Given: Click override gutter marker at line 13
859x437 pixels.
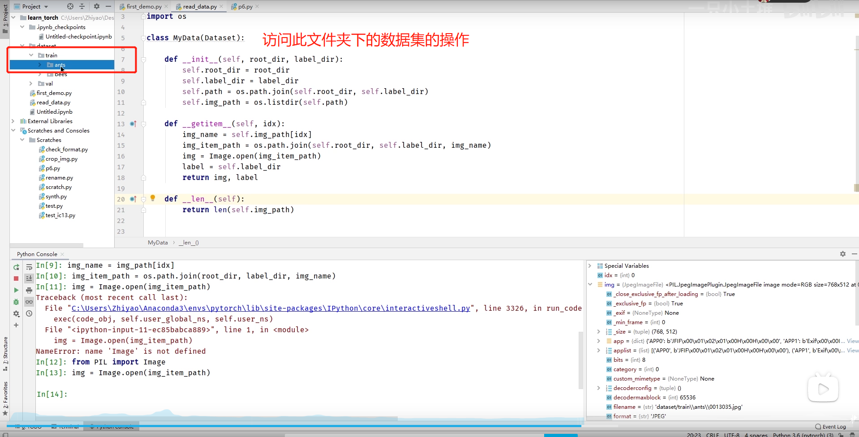Looking at the screenshot, I should 133,124.
